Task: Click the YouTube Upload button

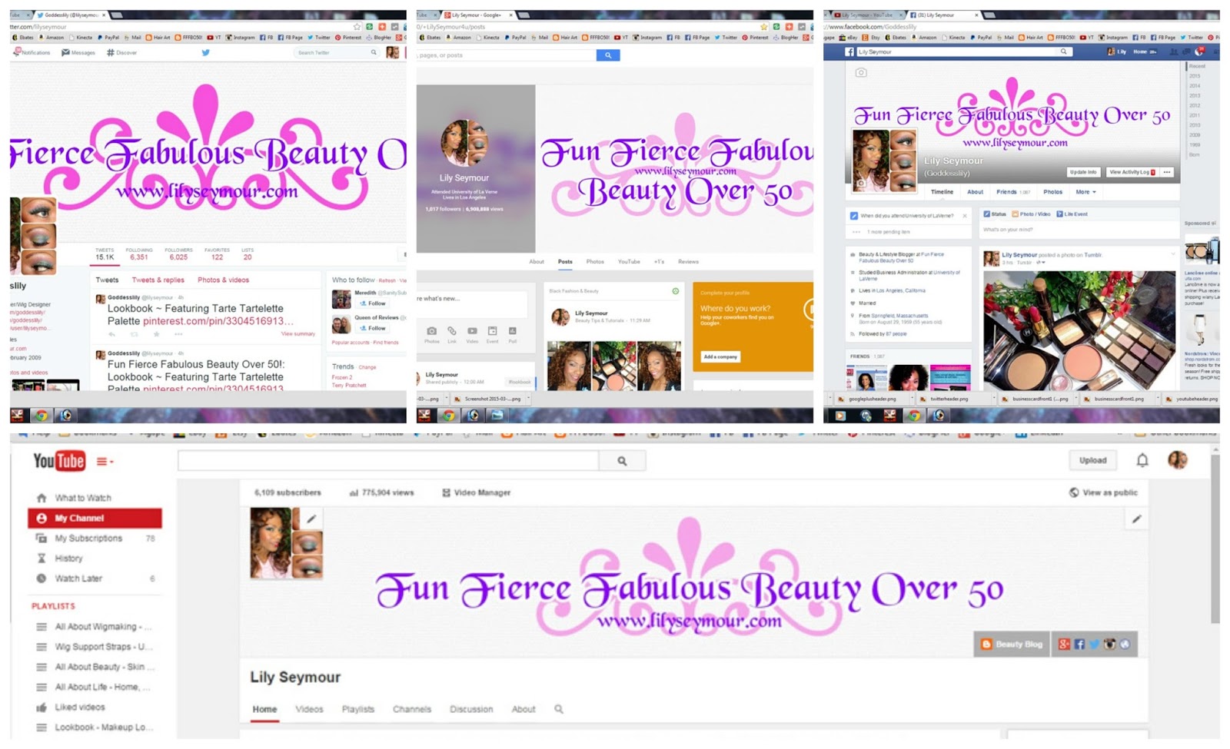Action: coord(1092,460)
